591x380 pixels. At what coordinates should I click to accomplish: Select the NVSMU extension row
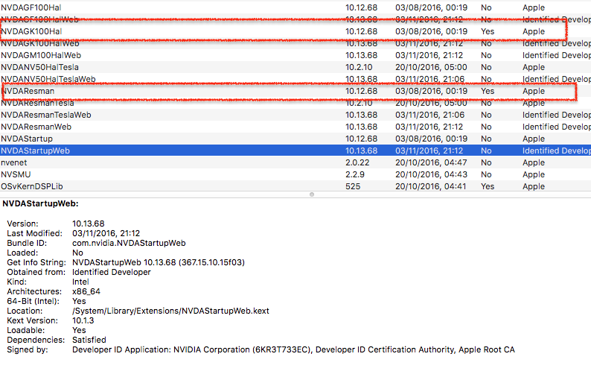point(295,174)
